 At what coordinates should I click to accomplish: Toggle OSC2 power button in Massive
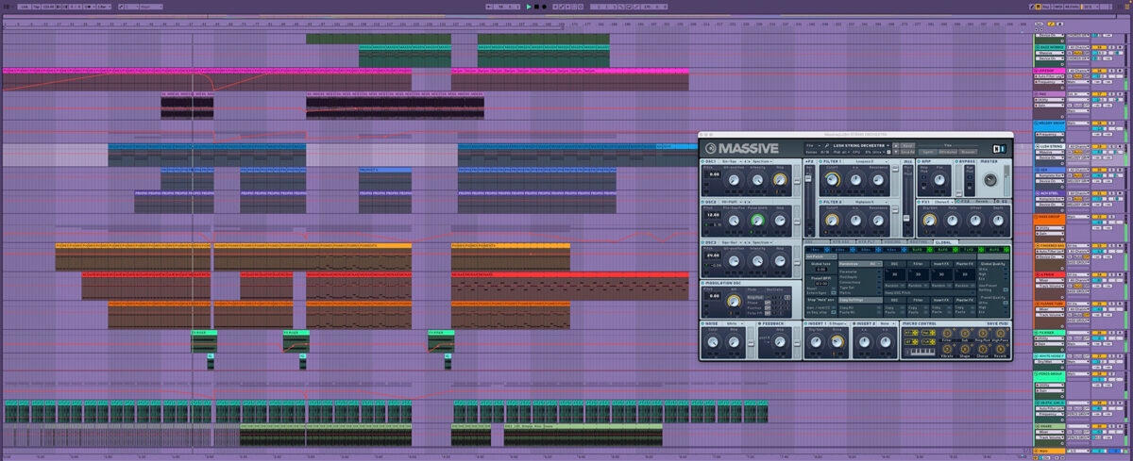pyautogui.click(x=702, y=202)
